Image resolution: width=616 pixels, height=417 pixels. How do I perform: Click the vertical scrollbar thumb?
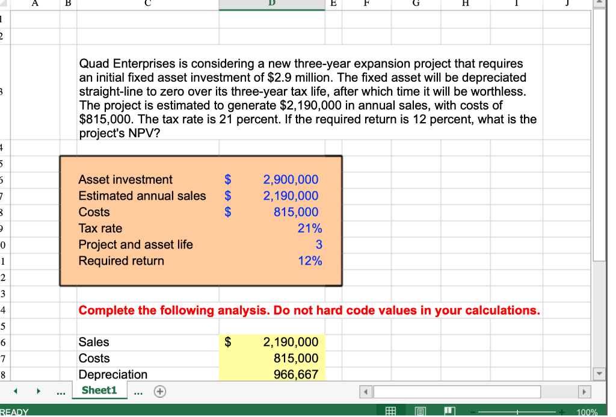pos(599,135)
